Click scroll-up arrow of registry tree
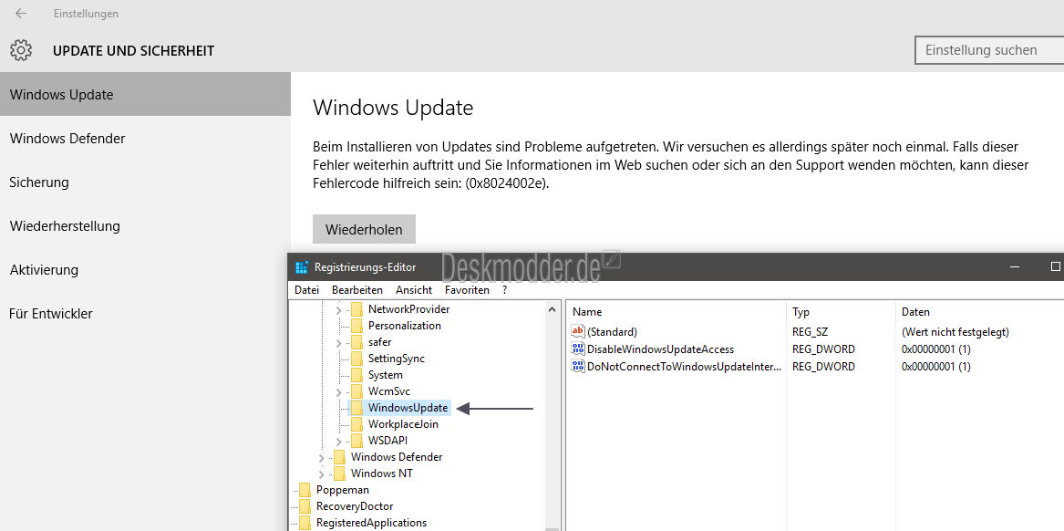This screenshot has width=1064, height=531. (x=553, y=309)
